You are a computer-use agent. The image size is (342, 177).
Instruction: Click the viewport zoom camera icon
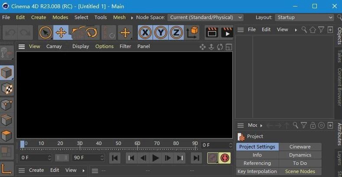point(212,47)
